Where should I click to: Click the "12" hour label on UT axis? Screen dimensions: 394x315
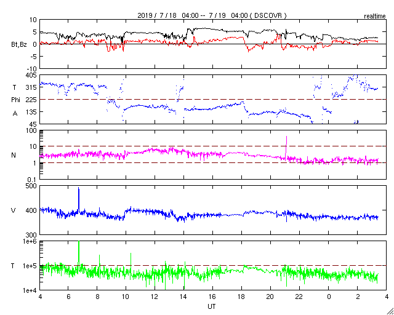tap(155, 297)
